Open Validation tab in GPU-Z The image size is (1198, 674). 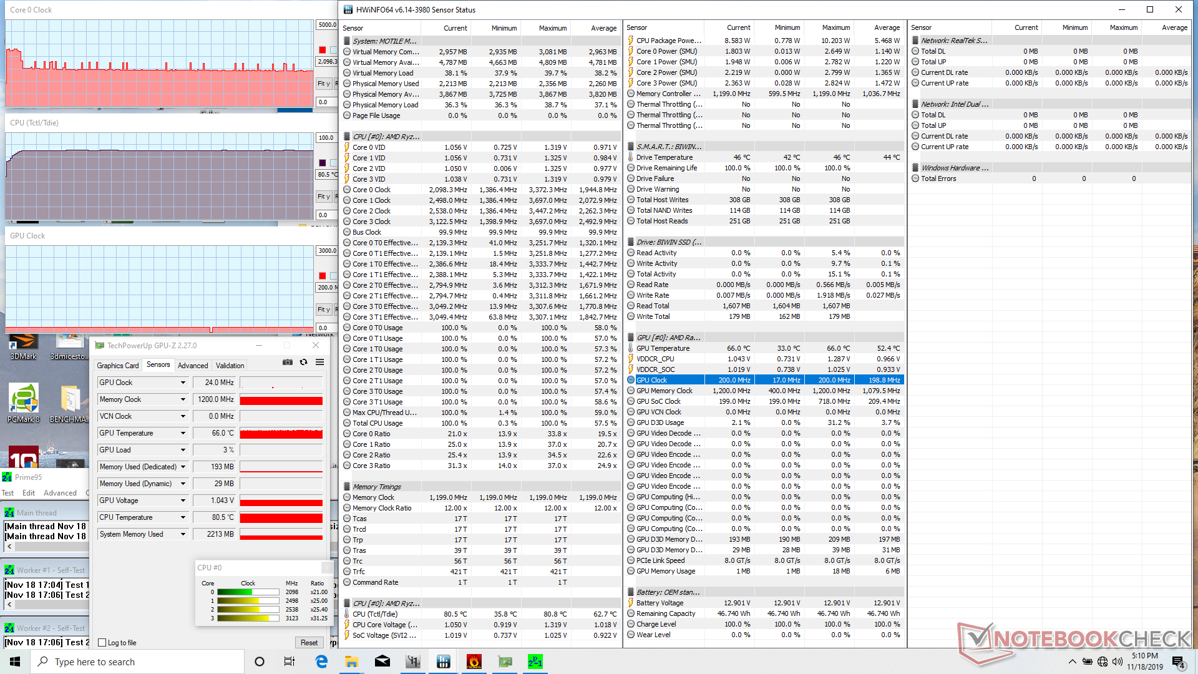pyautogui.click(x=230, y=366)
